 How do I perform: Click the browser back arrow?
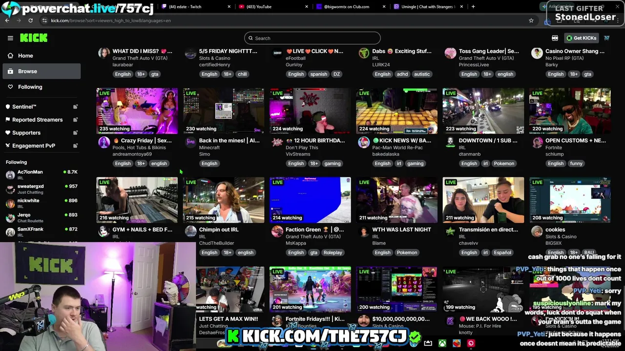point(7,20)
